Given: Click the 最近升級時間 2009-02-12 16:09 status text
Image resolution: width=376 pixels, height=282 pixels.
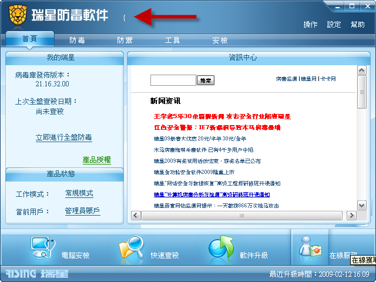Looking at the screenshot, I should click(320, 274).
